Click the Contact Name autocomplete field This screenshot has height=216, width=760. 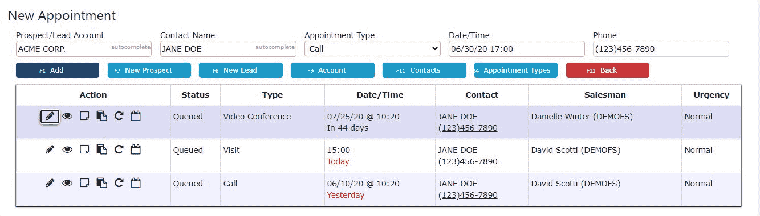coord(228,49)
